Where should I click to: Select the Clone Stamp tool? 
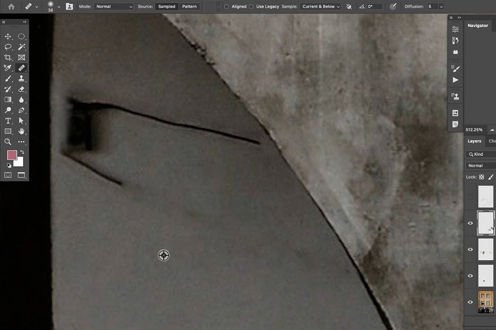pyautogui.click(x=21, y=79)
